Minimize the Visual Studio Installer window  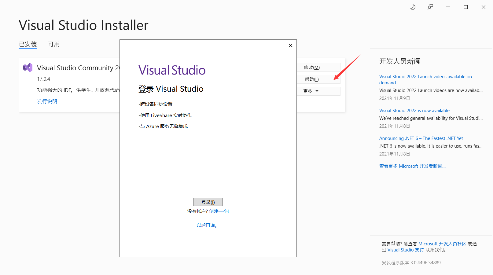pyautogui.click(x=448, y=7)
